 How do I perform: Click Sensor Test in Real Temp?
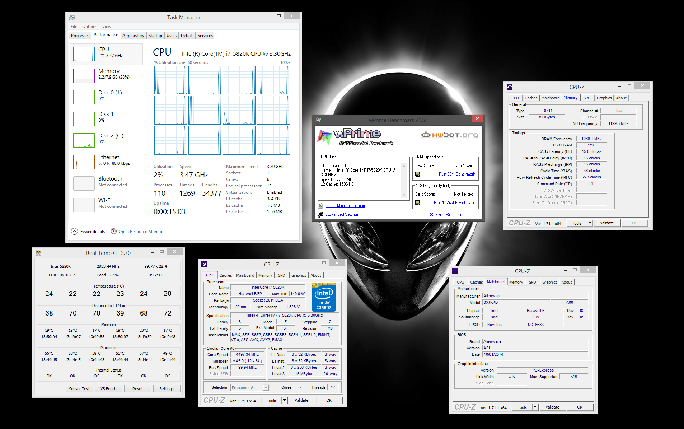(x=79, y=389)
